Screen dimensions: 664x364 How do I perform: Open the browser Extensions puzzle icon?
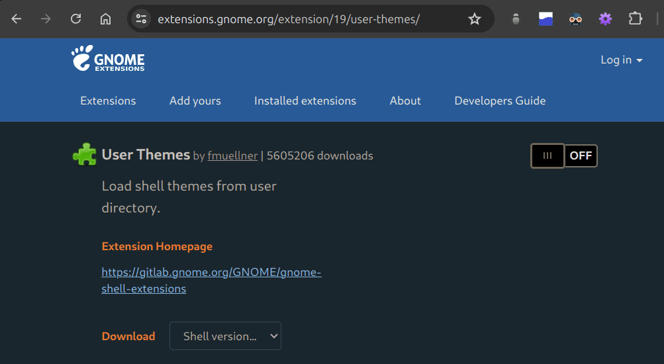(x=635, y=19)
